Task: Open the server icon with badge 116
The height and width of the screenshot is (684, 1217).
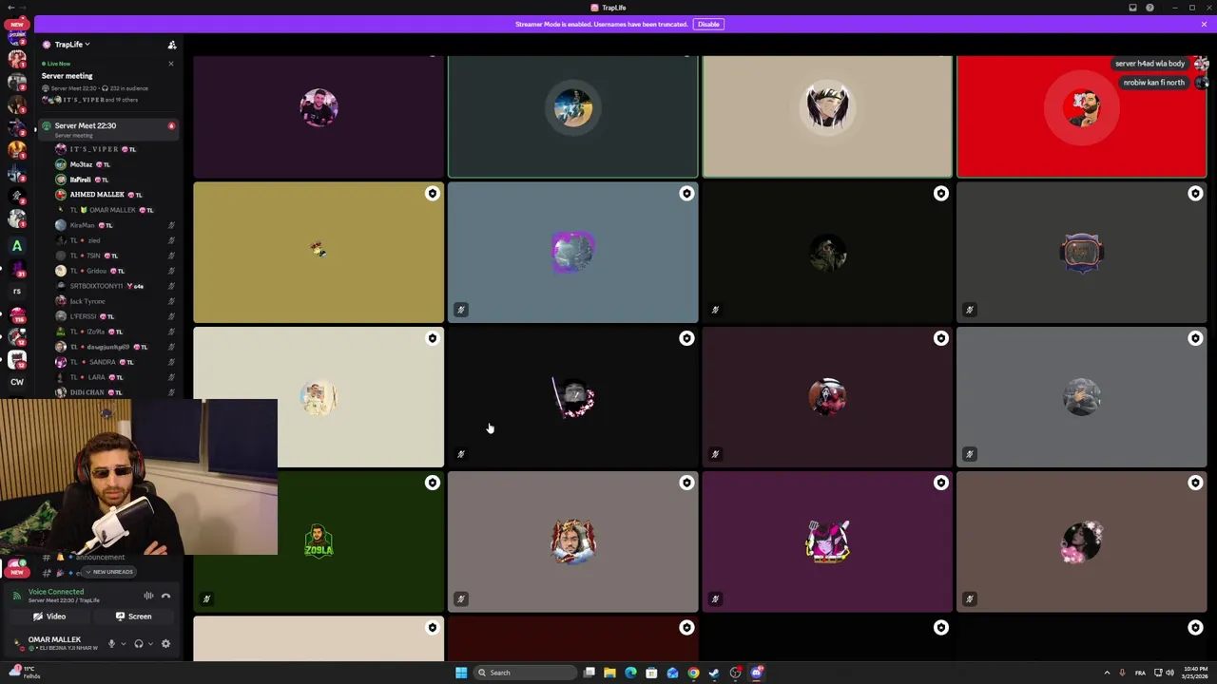Action: point(17,314)
